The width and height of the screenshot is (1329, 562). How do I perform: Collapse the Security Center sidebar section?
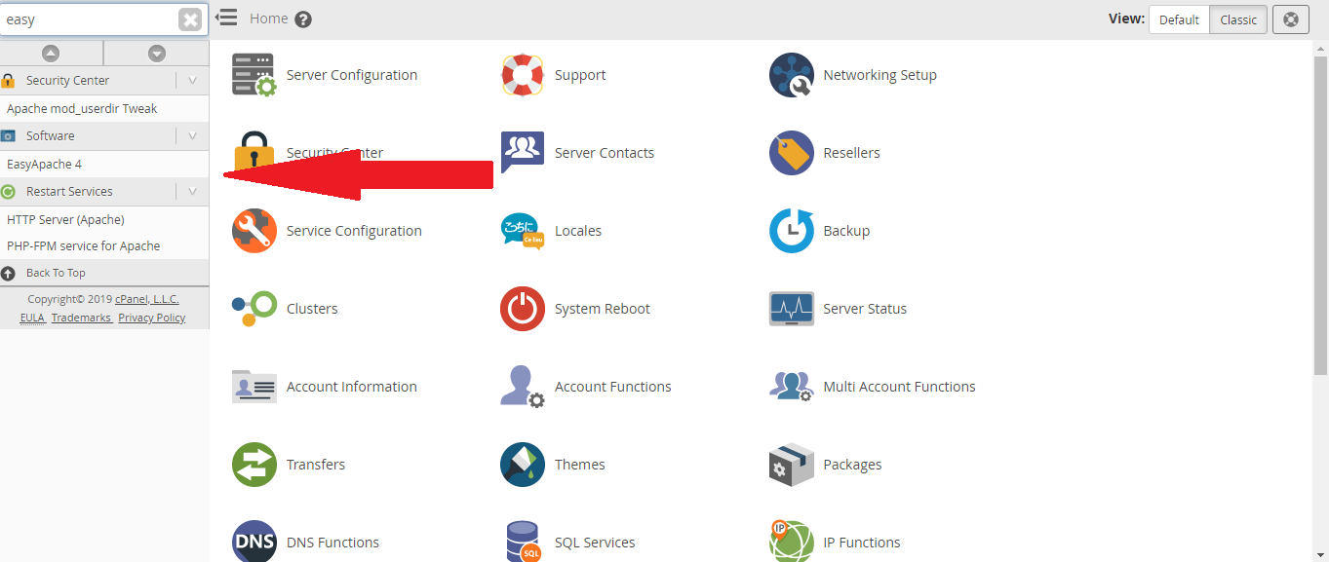point(192,81)
